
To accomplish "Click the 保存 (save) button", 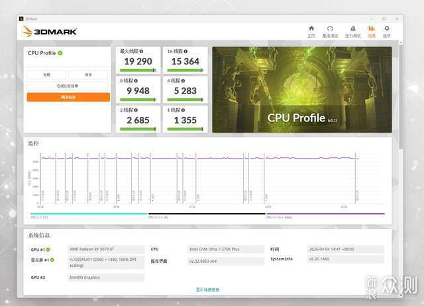I will click(88, 74).
